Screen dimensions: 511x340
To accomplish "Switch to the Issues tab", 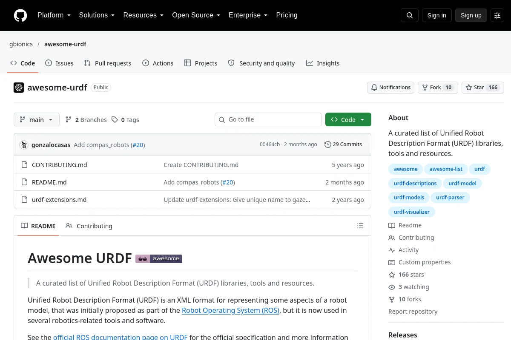I will [59, 63].
